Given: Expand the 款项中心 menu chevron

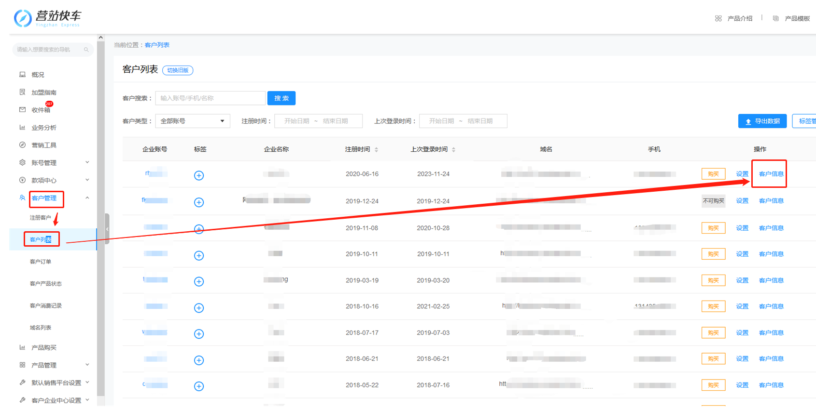Looking at the screenshot, I should [87, 180].
